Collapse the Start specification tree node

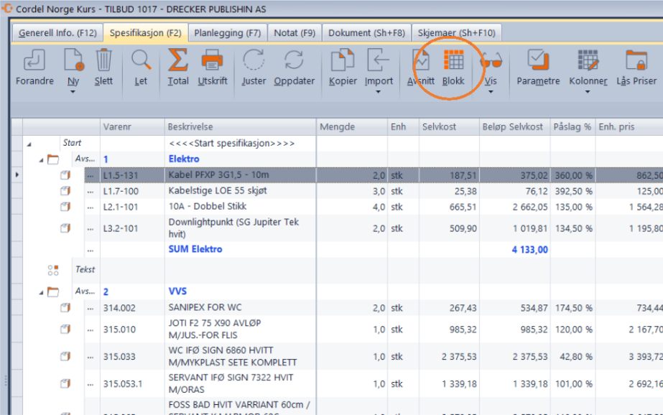point(29,144)
